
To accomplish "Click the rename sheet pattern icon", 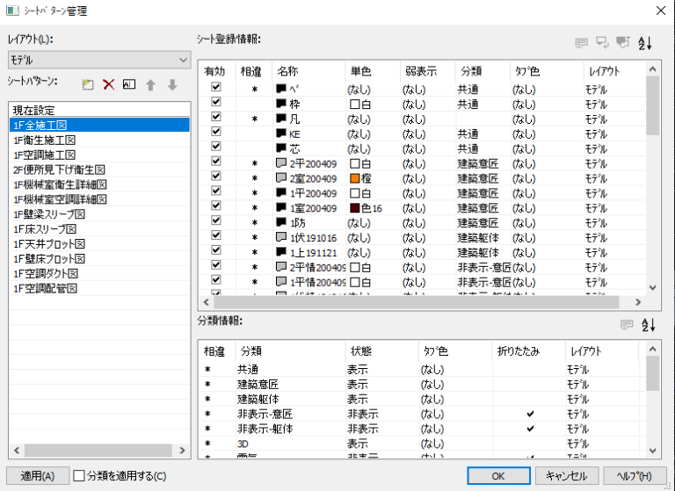I will click(129, 84).
